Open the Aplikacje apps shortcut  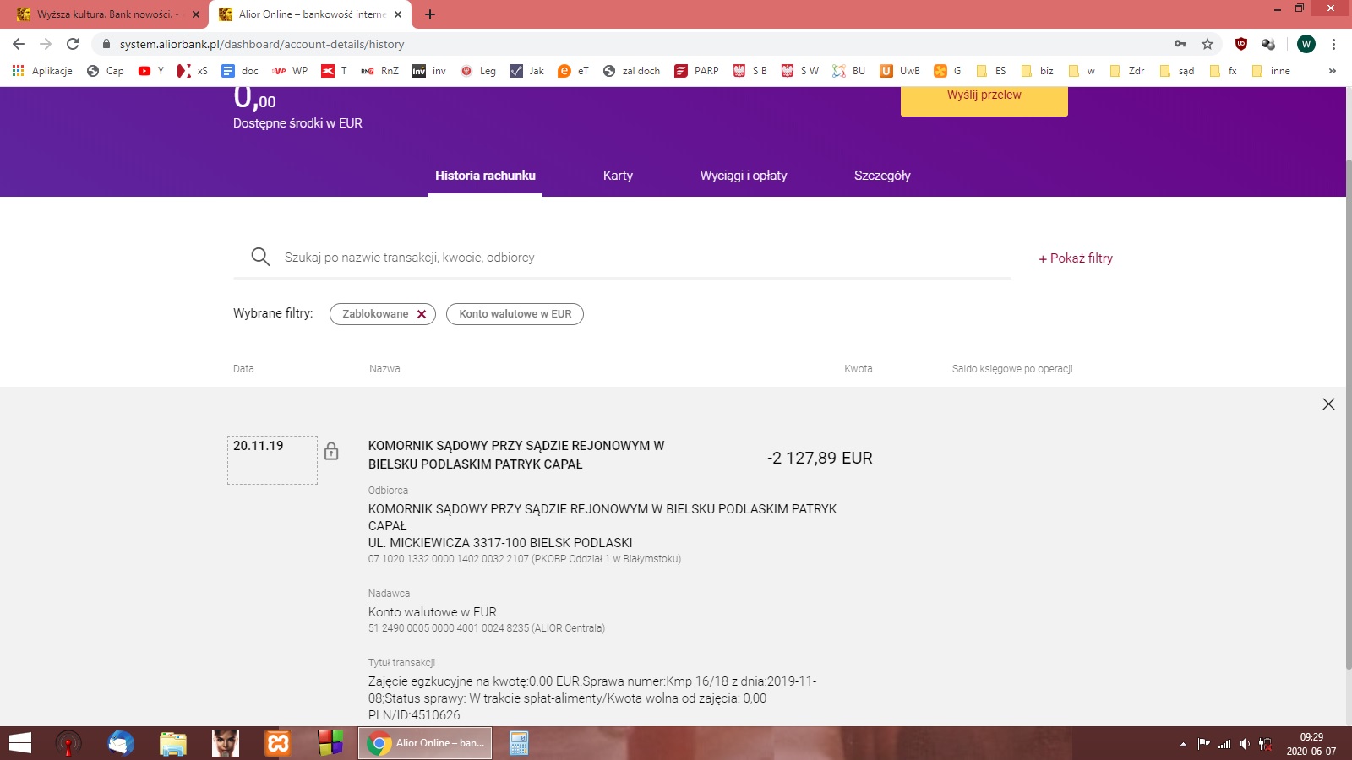42,71
